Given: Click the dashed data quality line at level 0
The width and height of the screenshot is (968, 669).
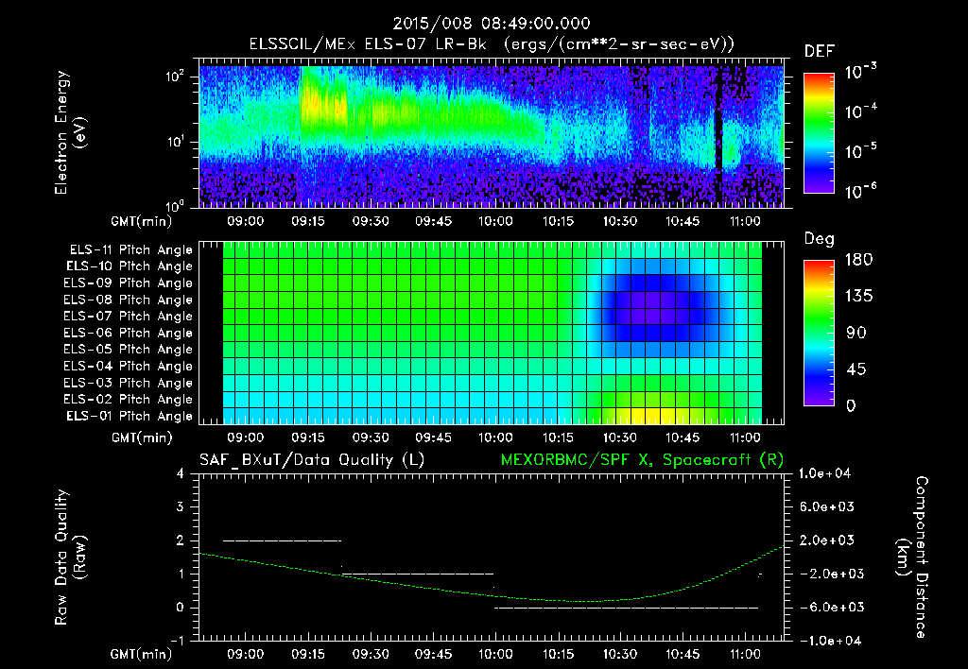Looking at the screenshot, I should 626,608.
